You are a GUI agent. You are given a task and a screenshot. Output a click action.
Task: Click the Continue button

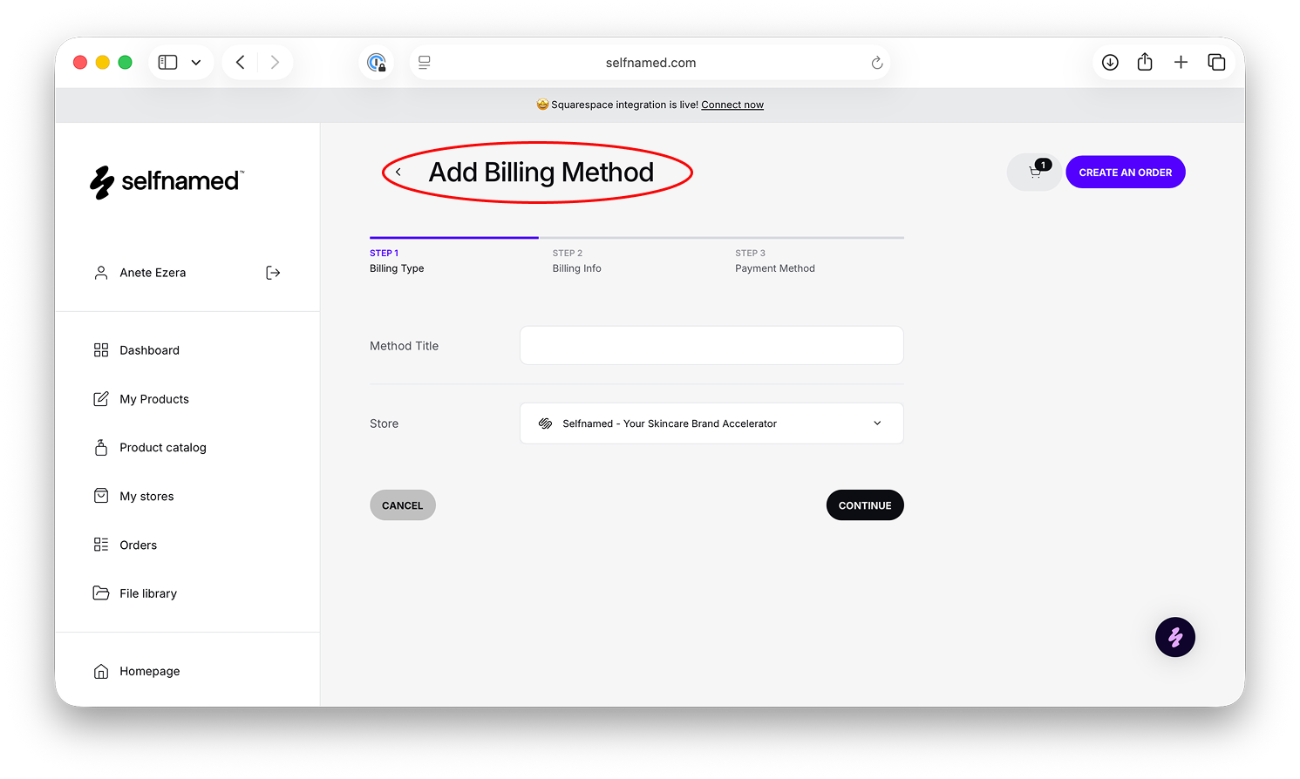tap(865, 505)
